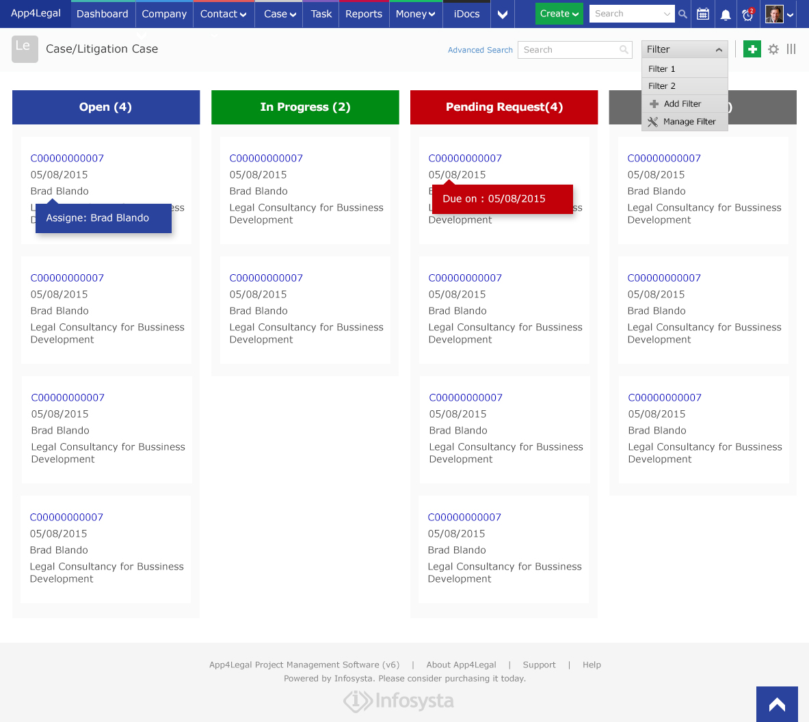Screen dimensions: 809x722
Task: Open the Advanced Search link
Action: [480, 50]
